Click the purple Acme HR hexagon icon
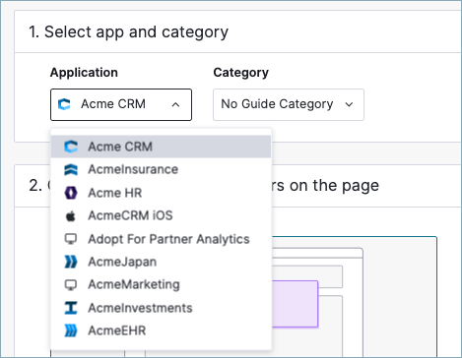Screen dimensions: 462x358 click(x=71, y=193)
